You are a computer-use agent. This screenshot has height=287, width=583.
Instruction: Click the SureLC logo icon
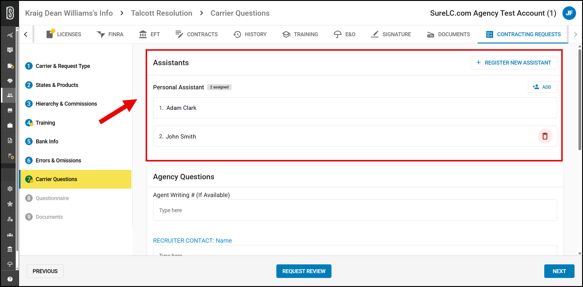tap(10, 13)
